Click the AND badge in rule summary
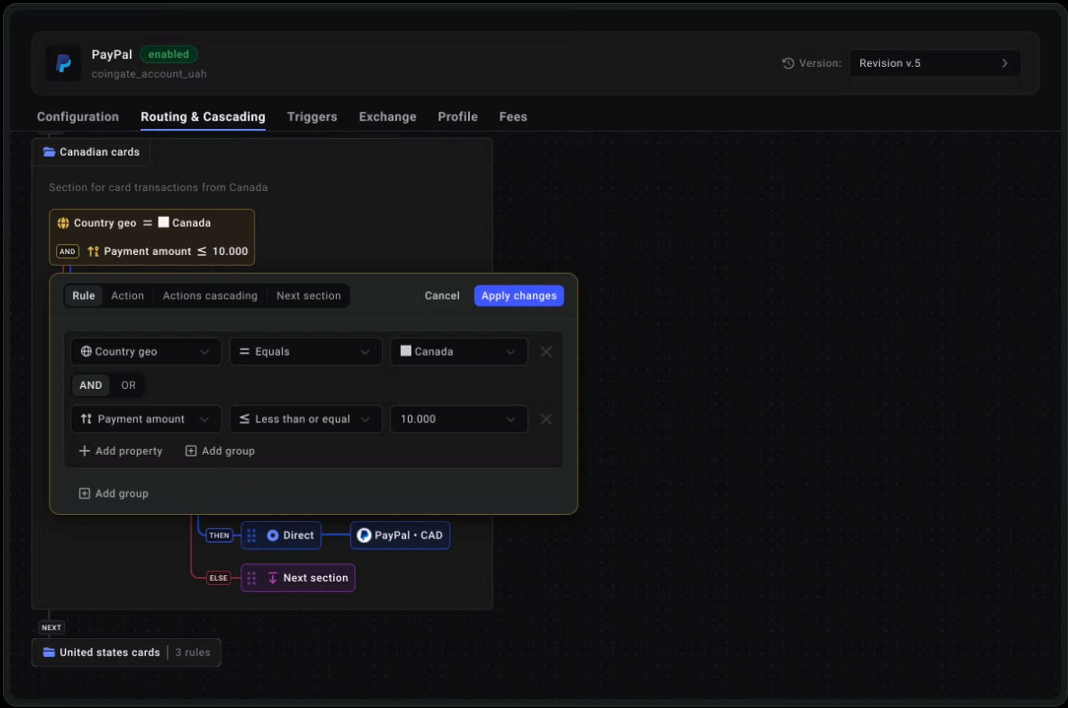Viewport: 1068px width, 708px height. point(67,251)
